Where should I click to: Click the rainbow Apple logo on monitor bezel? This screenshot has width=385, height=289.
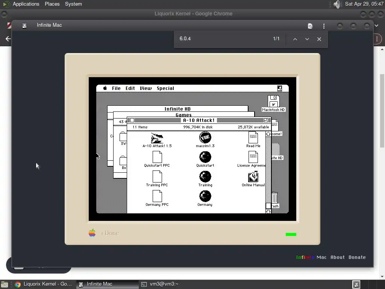92,233
